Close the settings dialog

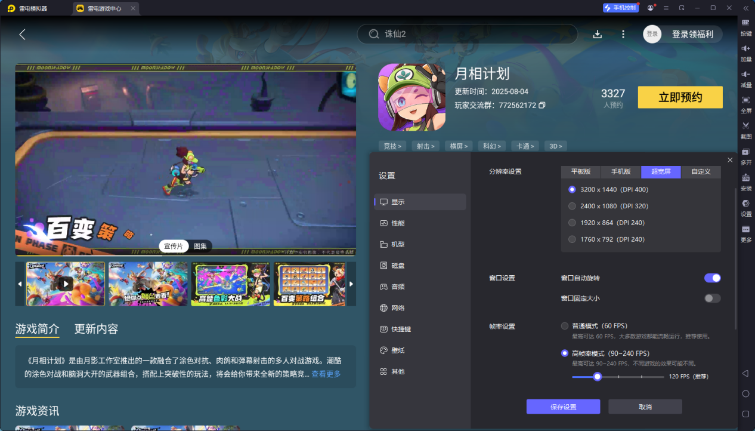pos(730,160)
